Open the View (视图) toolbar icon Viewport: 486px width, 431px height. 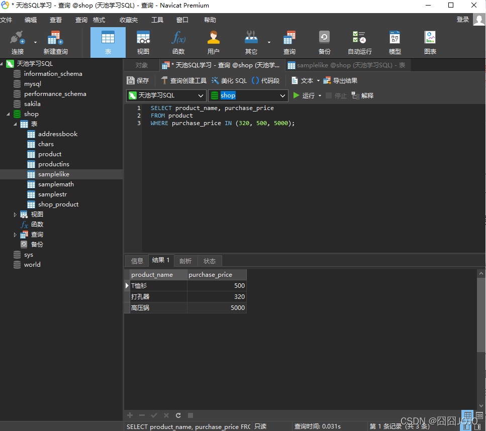click(143, 43)
